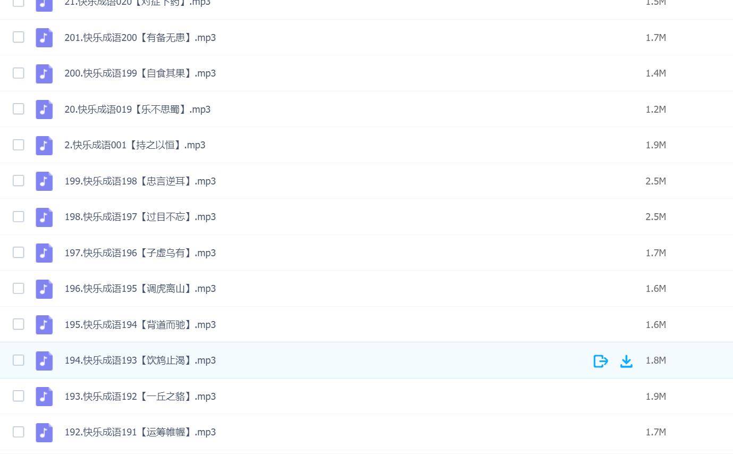Viewport: 733px width, 454px height.
Task: Open file 201.快乐成语200【有备无患】.mp3
Action: (x=140, y=38)
